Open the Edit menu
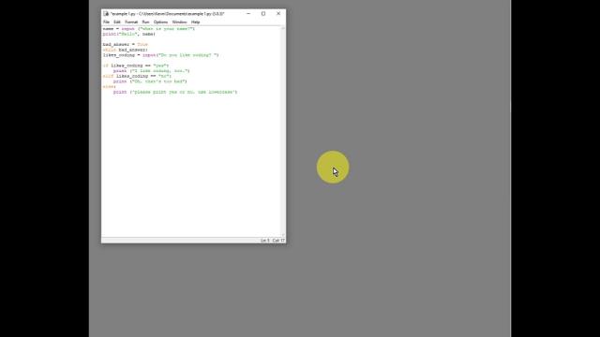The image size is (600, 337). pos(117,22)
